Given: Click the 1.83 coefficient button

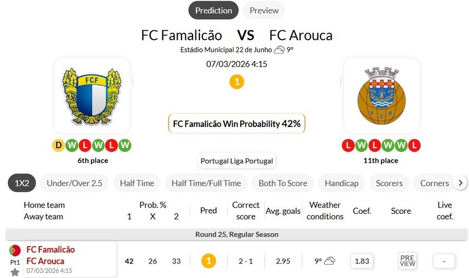Looking at the screenshot, I should pyautogui.click(x=362, y=261).
